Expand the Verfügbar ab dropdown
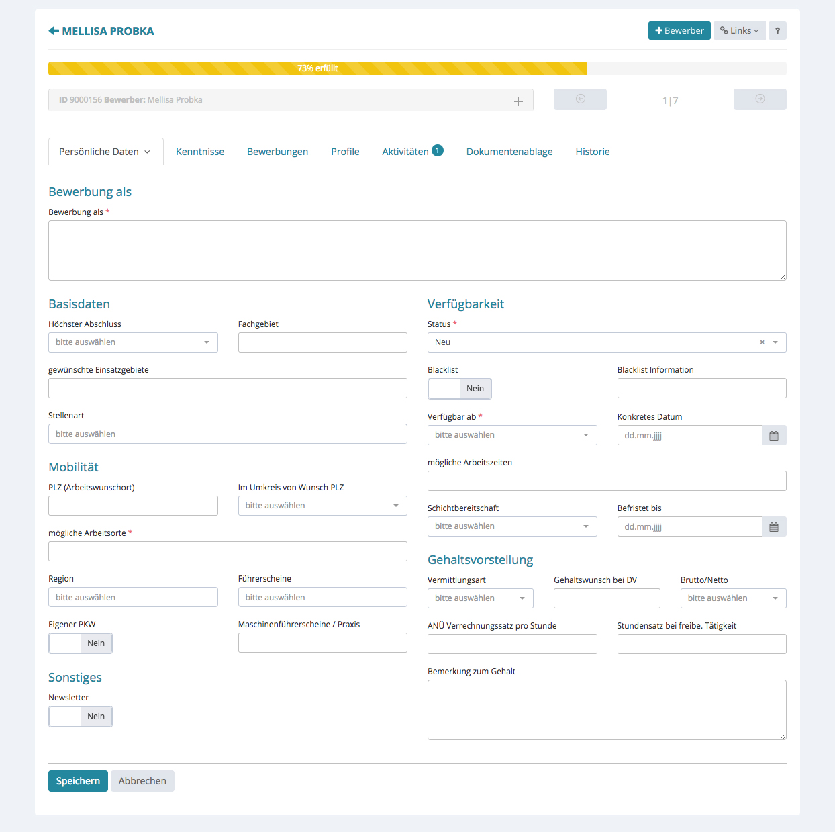Viewport: 835px width, 832px height. tap(512, 435)
